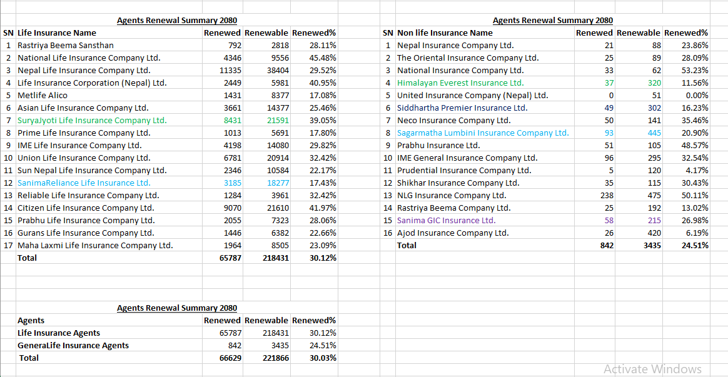Select the Himalayan Everest Insurance Ltd. cell
Screen dimensions: 728x377
pyautogui.click(x=460, y=83)
